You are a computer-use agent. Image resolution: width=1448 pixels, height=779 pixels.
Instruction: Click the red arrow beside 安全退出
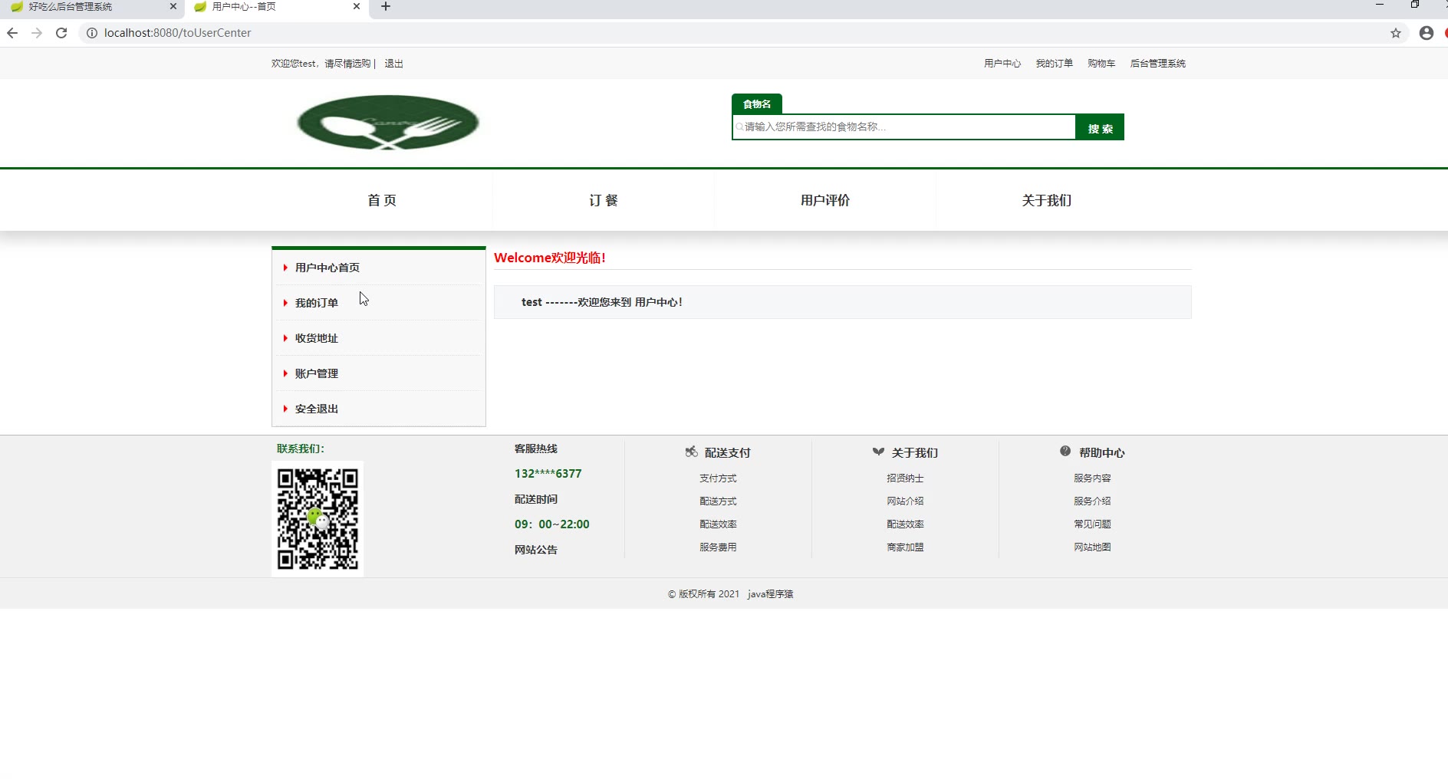tap(285, 409)
